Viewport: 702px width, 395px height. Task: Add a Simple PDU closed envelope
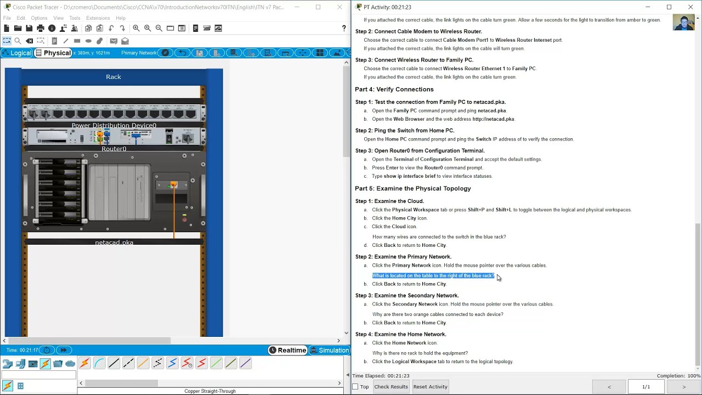click(114, 41)
